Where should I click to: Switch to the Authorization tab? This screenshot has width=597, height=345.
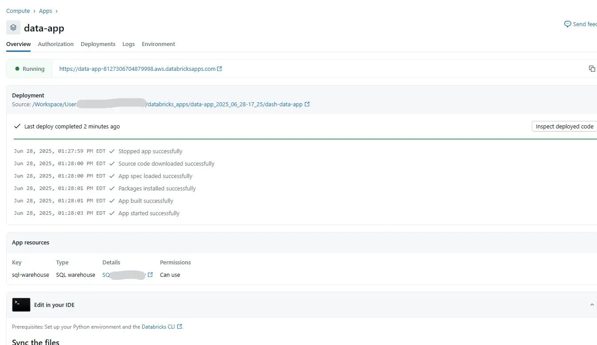pos(55,44)
